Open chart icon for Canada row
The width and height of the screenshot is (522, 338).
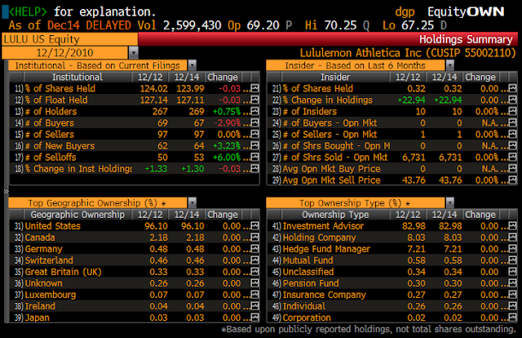pos(254,238)
